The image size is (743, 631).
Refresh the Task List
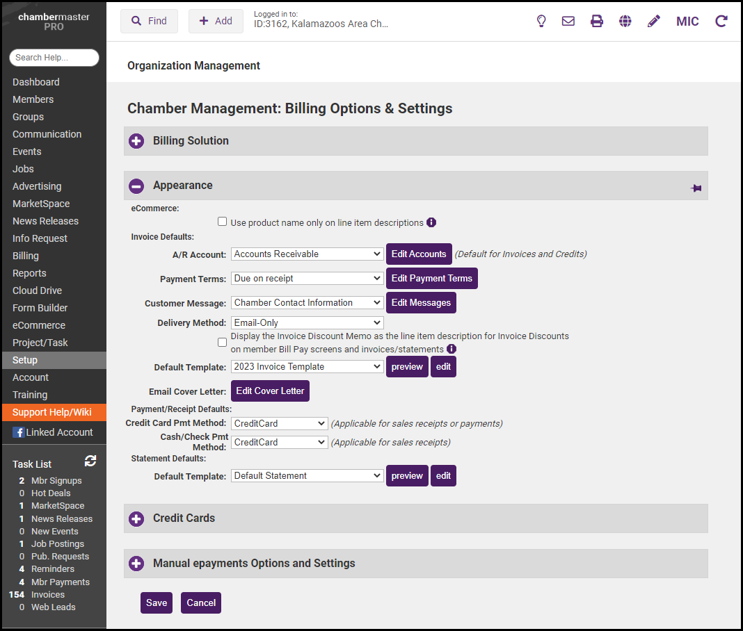point(90,461)
